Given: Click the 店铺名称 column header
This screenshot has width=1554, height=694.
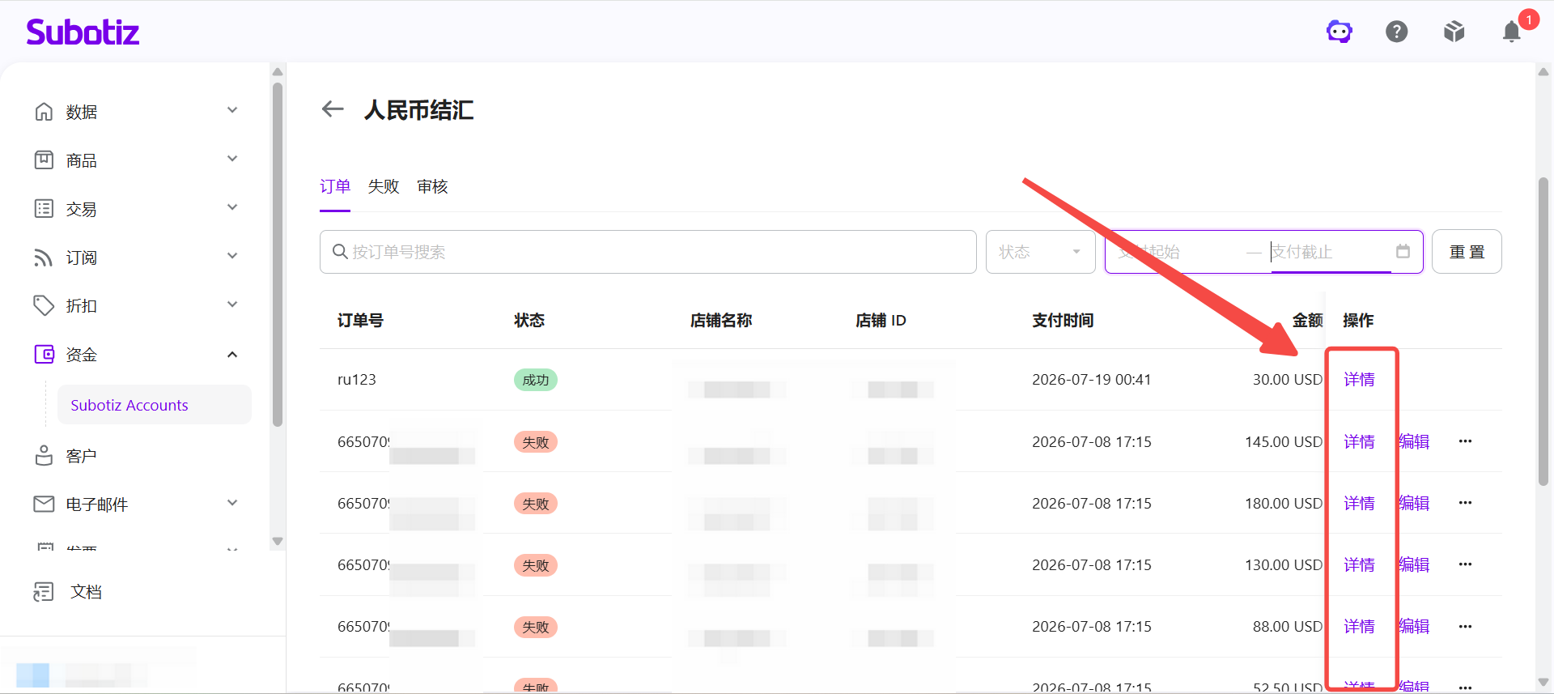Looking at the screenshot, I should [721, 320].
